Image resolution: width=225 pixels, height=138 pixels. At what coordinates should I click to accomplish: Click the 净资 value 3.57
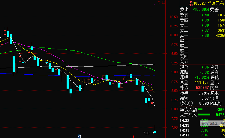click(x=205, y=99)
